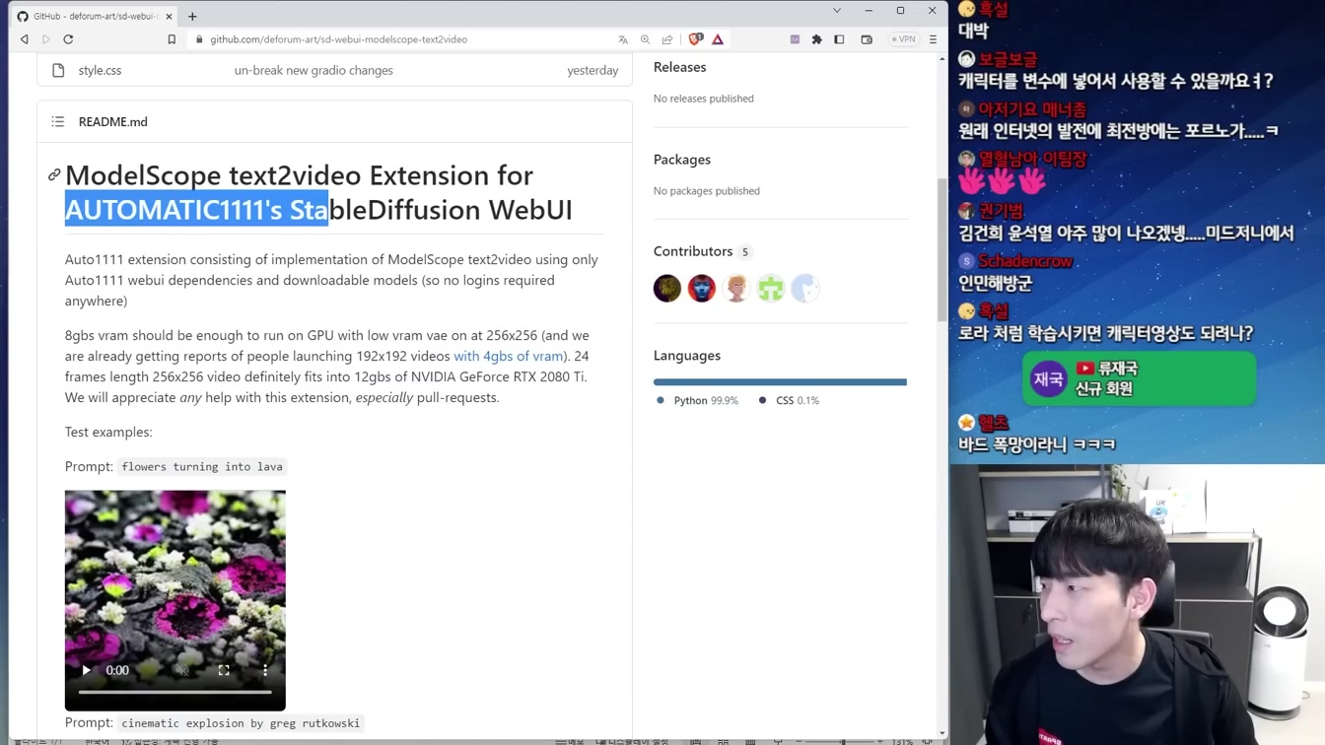Viewport: 1325px width, 745px height.
Task: Open the Python 99.9% language link
Action: (697, 400)
